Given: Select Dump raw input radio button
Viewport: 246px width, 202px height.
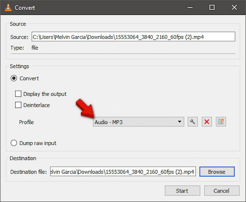Looking at the screenshot, I should (x=14, y=143).
